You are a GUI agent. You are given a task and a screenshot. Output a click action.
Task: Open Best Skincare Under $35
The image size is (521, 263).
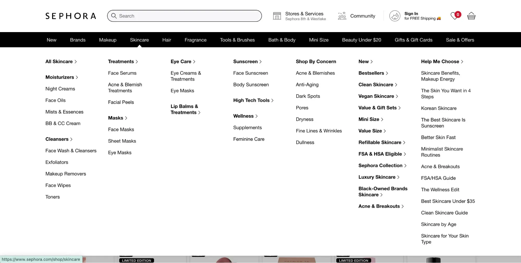tap(448, 201)
